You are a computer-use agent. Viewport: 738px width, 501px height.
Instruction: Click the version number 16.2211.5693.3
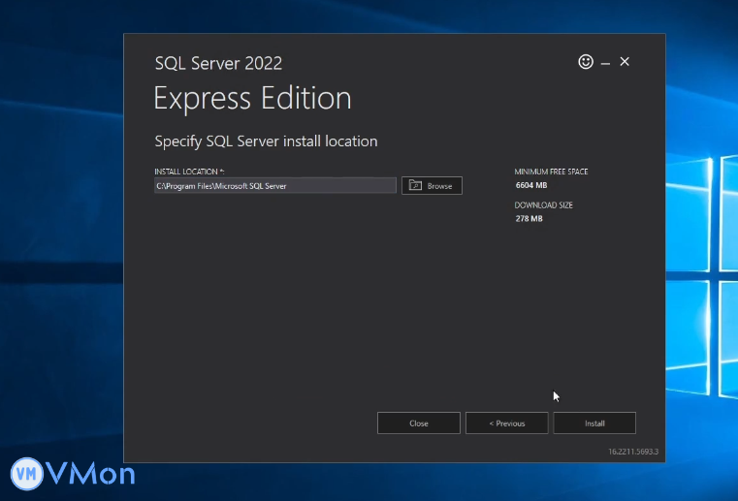[x=633, y=452]
